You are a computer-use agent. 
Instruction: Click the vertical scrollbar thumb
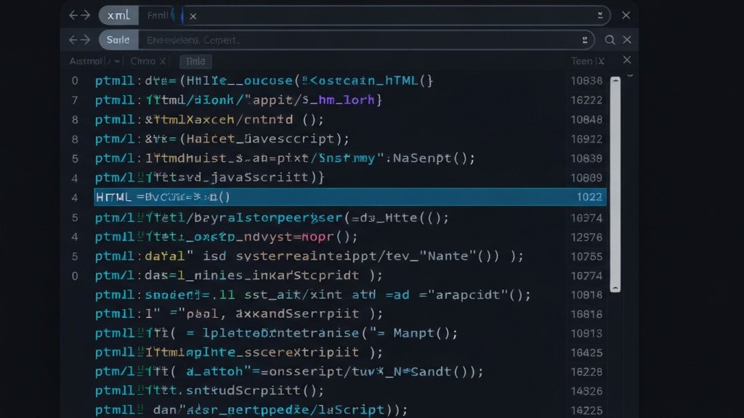click(615, 185)
